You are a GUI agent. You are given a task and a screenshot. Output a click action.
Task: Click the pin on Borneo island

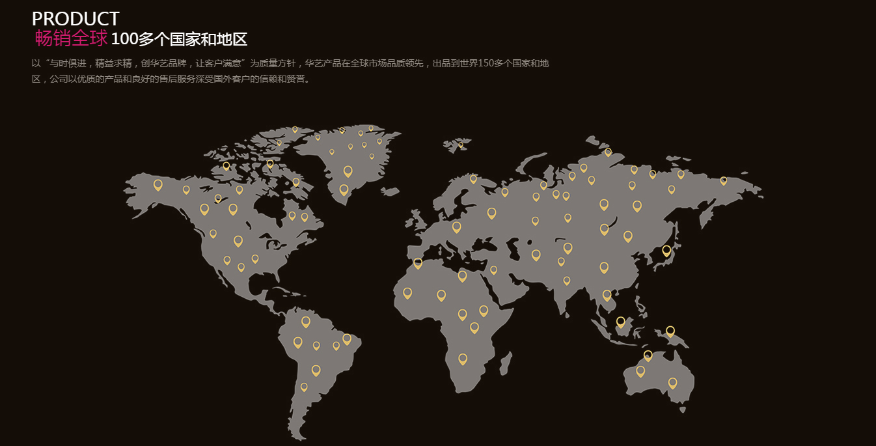(x=620, y=322)
